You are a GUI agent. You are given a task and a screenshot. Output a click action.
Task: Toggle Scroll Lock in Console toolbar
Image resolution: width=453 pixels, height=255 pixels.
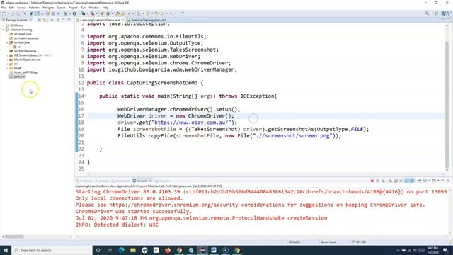point(396,181)
